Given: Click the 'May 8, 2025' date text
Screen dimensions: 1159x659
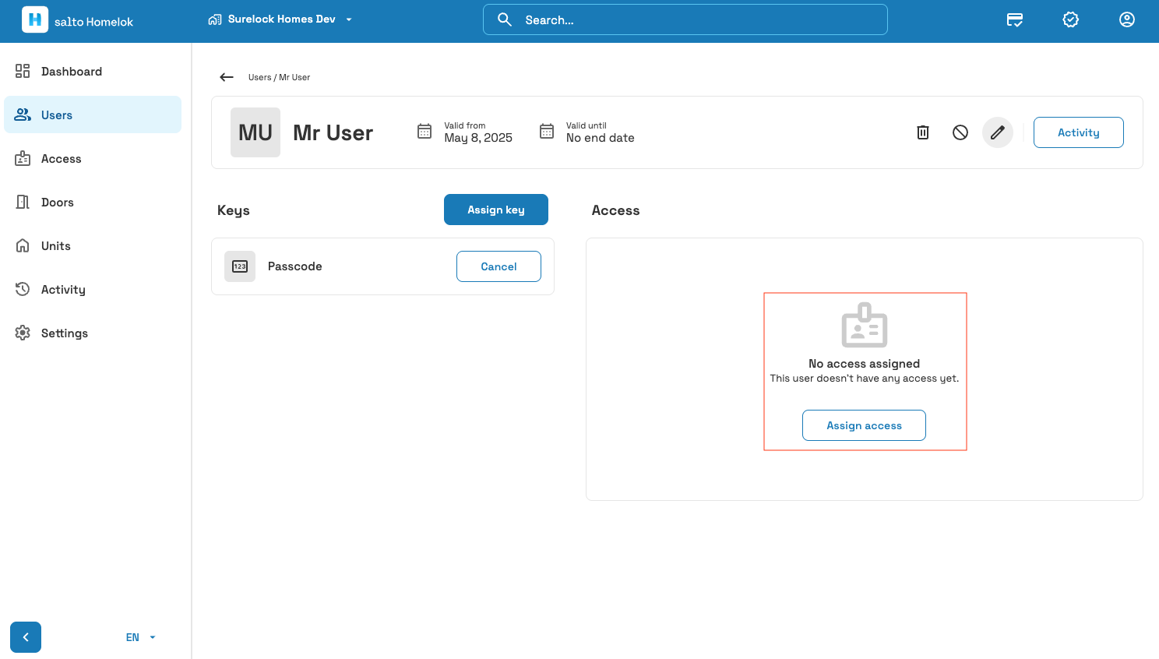Looking at the screenshot, I should [478, 138].
